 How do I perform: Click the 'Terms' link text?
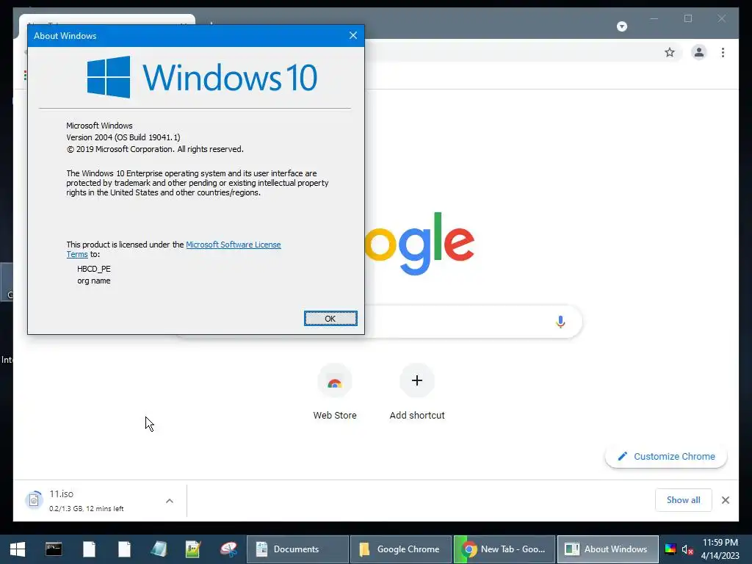tap(76, 255)
